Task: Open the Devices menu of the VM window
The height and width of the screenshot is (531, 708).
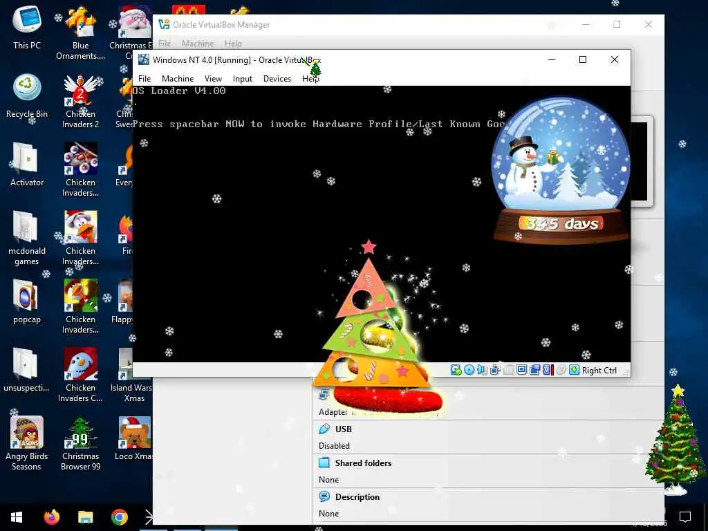Action: (277, 79)
